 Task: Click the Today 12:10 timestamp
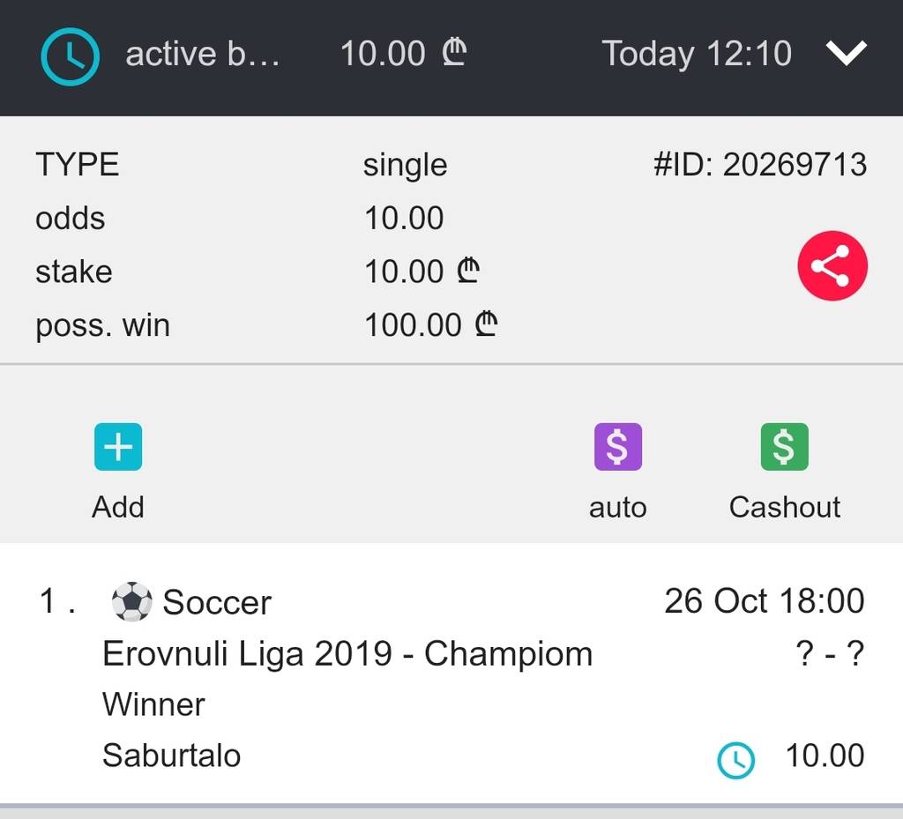coord(697,54)
